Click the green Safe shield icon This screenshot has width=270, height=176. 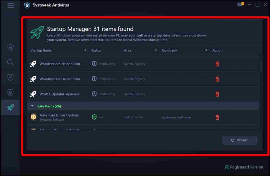pos(94,117)
